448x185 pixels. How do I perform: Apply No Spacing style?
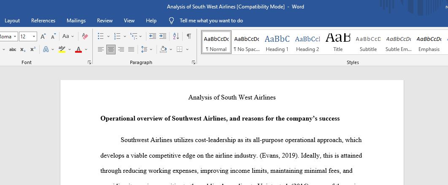(247, 42)
